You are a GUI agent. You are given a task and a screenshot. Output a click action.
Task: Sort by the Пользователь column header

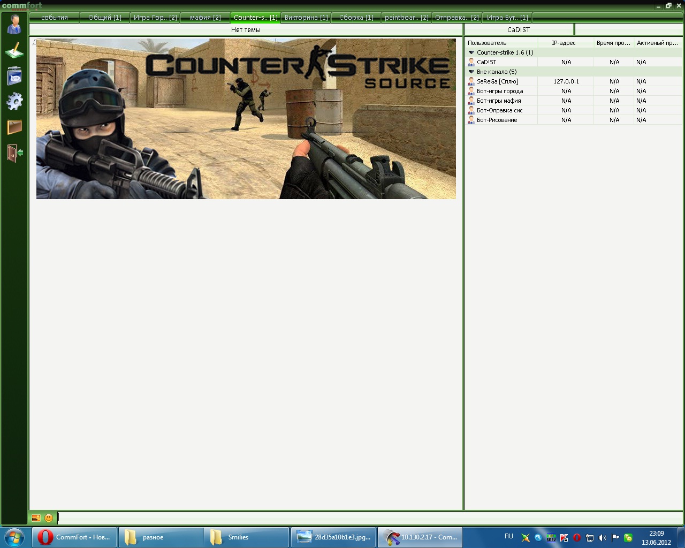487,43
